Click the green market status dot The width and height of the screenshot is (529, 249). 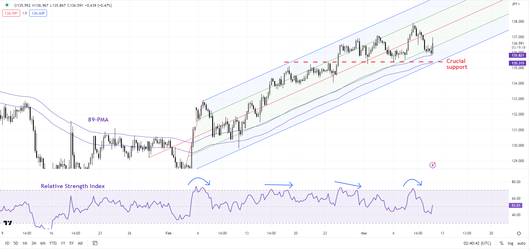coord(7,5)
